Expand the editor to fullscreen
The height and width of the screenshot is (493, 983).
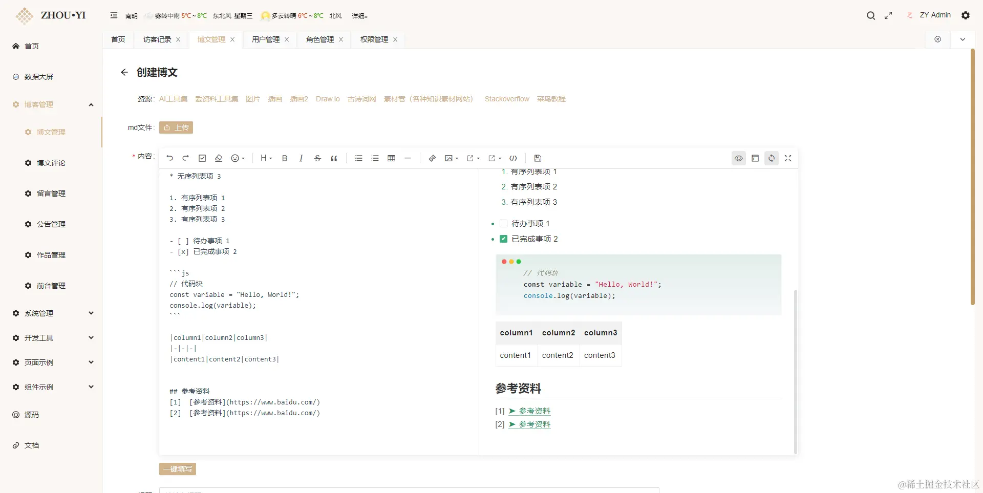(788, 158)
